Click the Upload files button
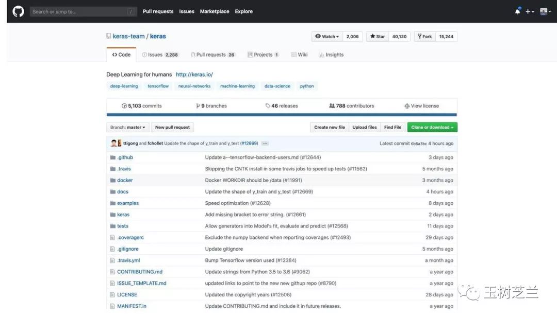Viewport: 557px width, 317px height. [x=365, y=127]
